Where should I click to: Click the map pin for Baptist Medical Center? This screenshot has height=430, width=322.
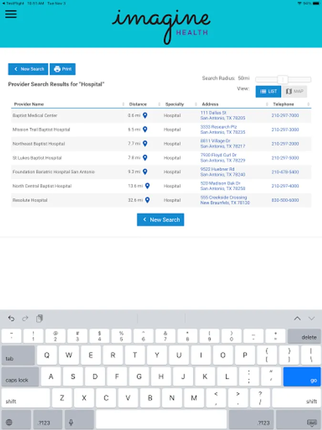pos(145,116)
